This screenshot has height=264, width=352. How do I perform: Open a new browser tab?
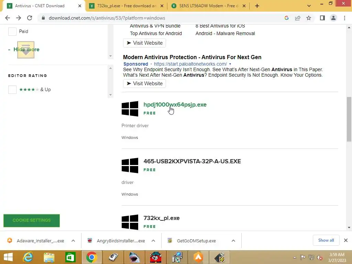pyautogui.click(x=257, y=6)
